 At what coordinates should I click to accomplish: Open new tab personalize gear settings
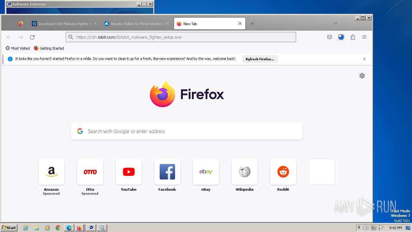[x=362, y=76]
